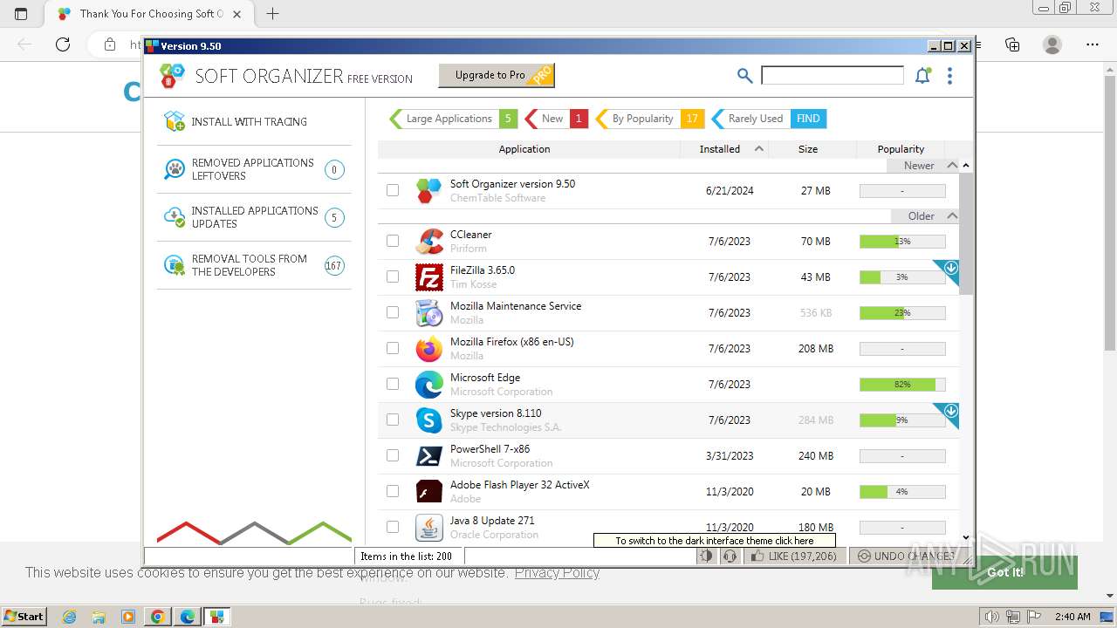1117x628 pixels.
Task: Check the Skype version 8.110 checkbox
Action: [393, 420]
